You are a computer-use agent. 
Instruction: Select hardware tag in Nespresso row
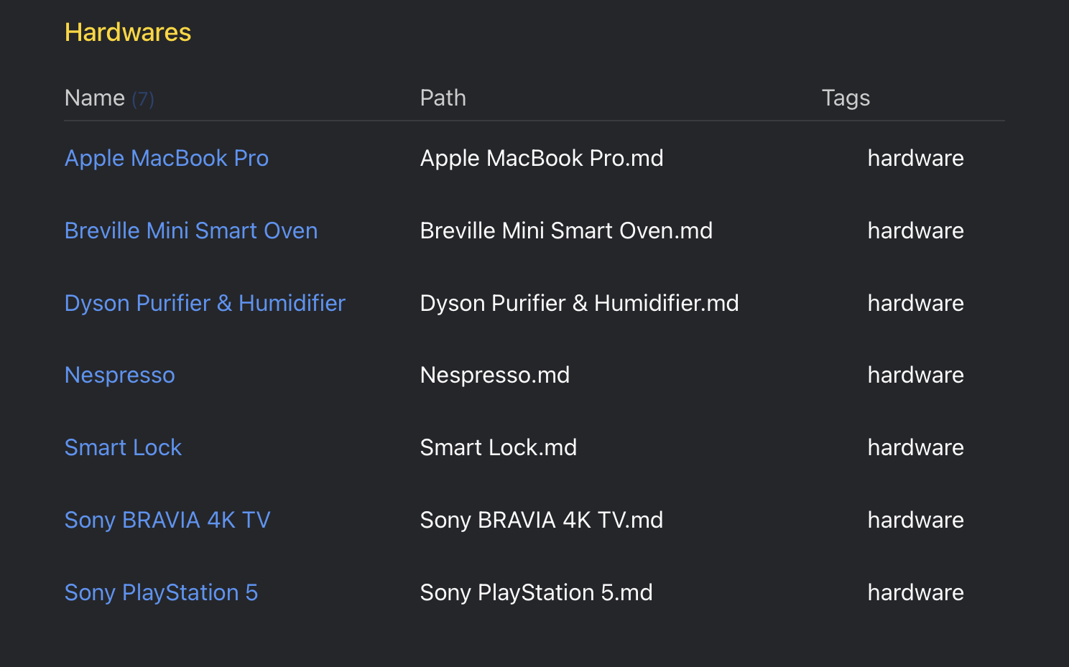point(915,375)
